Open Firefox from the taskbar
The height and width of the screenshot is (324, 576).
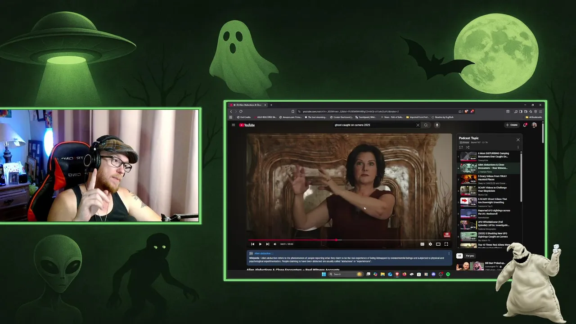404,274
